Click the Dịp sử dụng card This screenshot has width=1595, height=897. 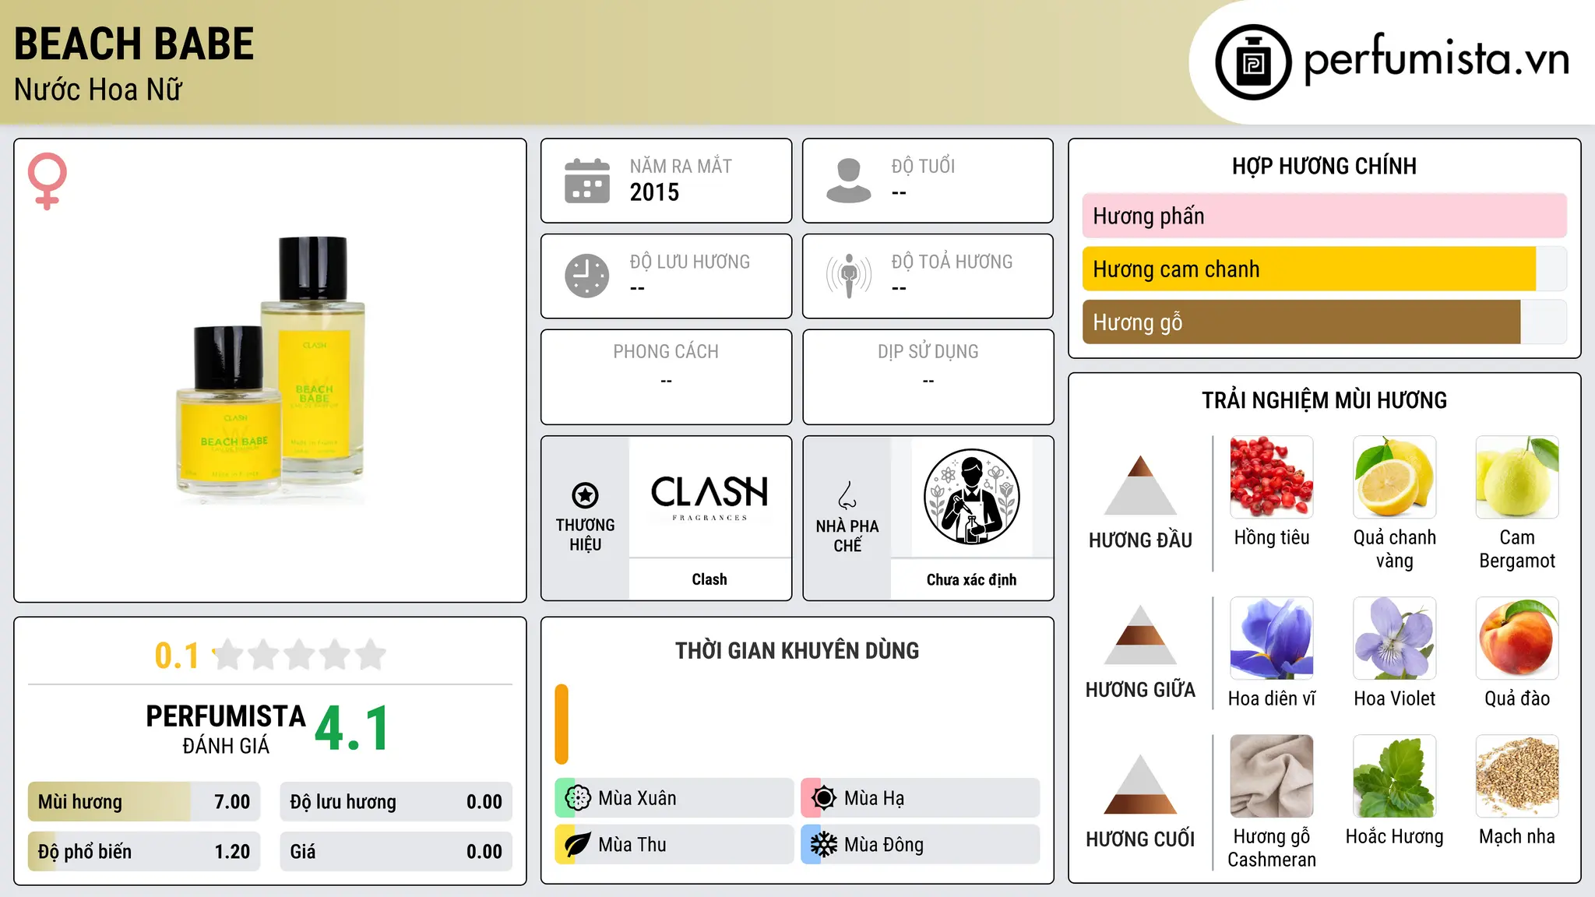[928, 377]
